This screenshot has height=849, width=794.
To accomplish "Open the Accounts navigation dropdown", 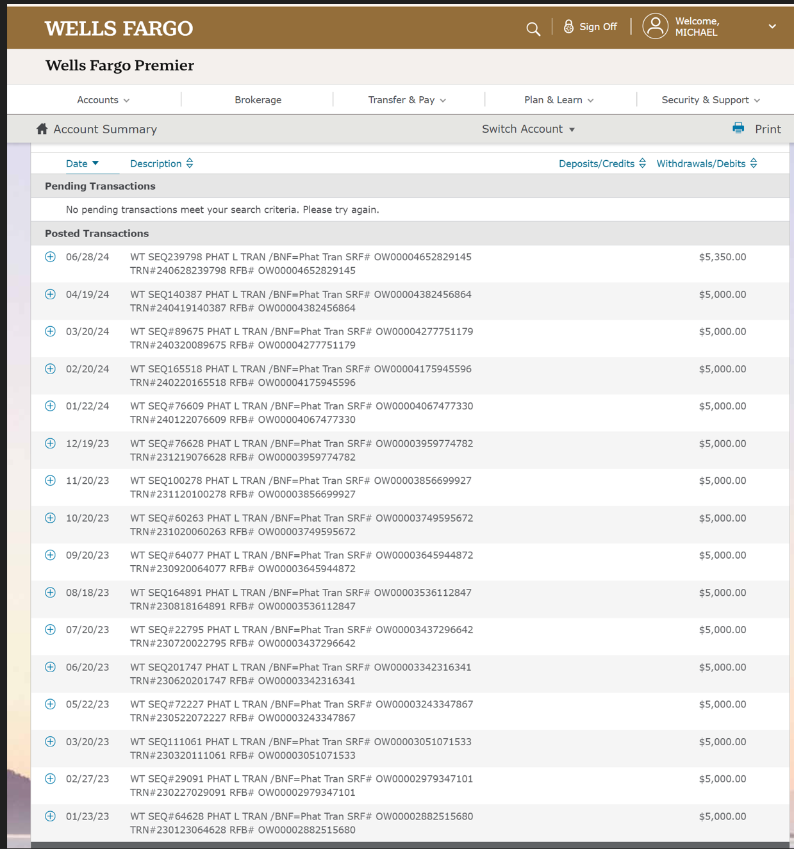I will (103, 99).
